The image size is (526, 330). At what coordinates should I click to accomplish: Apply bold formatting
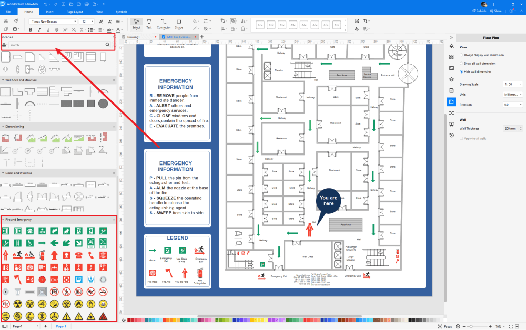pyautogui.click(x=31, y=30)
